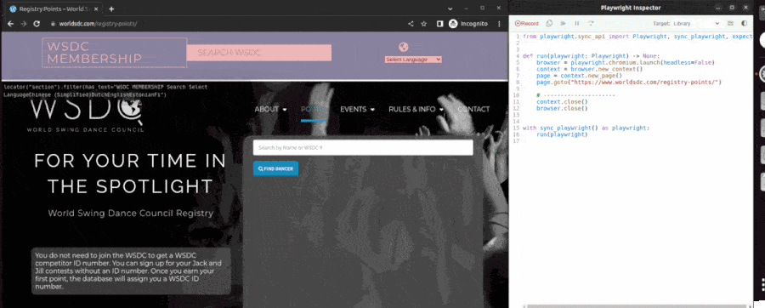Clear the code in Playwright Inspector
This screenshot has height=308, width=765.
click(x=730, y=24)
